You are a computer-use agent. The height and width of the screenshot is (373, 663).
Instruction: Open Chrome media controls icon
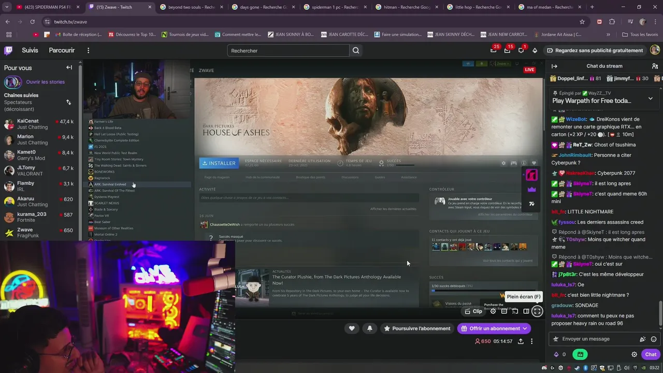click(630, 22)
